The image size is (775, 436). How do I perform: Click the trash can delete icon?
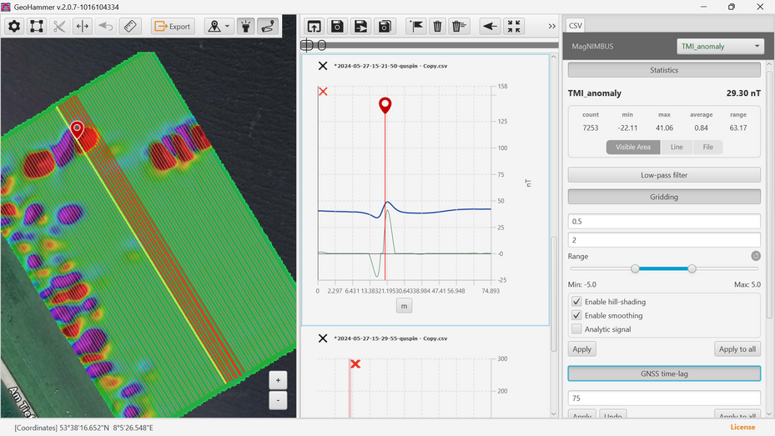point(437,26)
